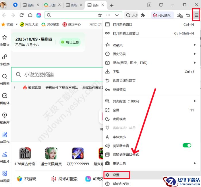Click the three-dot handle beside hot links
The width and height of the screenshot is (201, 187).
pos(14,88)
